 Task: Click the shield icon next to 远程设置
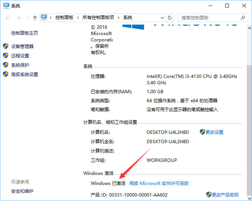coord(6,56)
